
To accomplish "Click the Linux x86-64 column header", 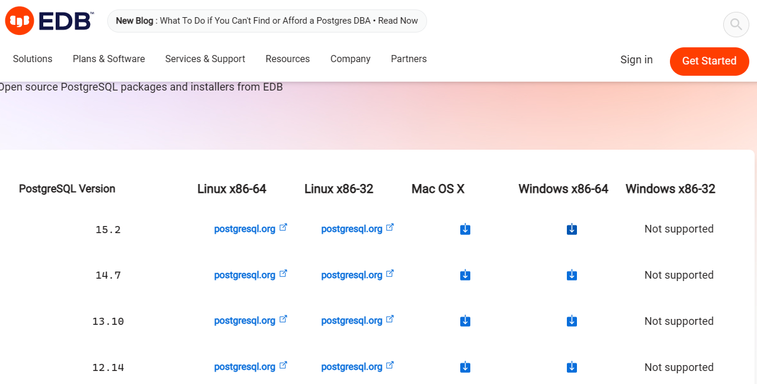I will pyautogui.click(x=232, y=189).
